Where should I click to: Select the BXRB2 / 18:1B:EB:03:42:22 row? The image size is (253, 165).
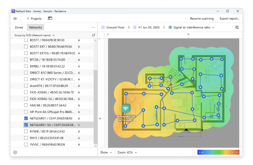(52, 66)
